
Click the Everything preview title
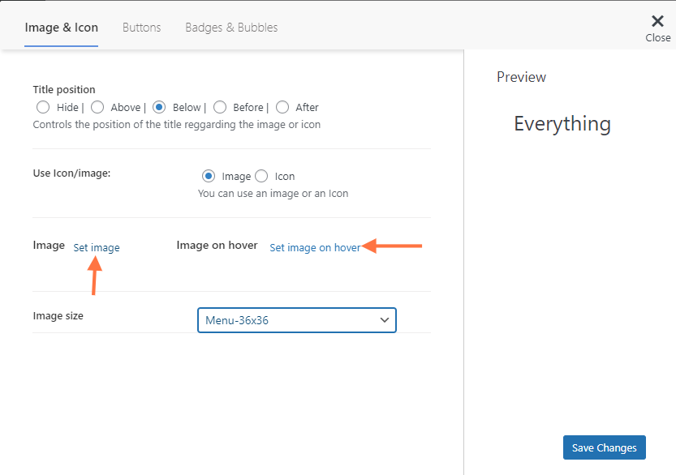click(562, 124)
